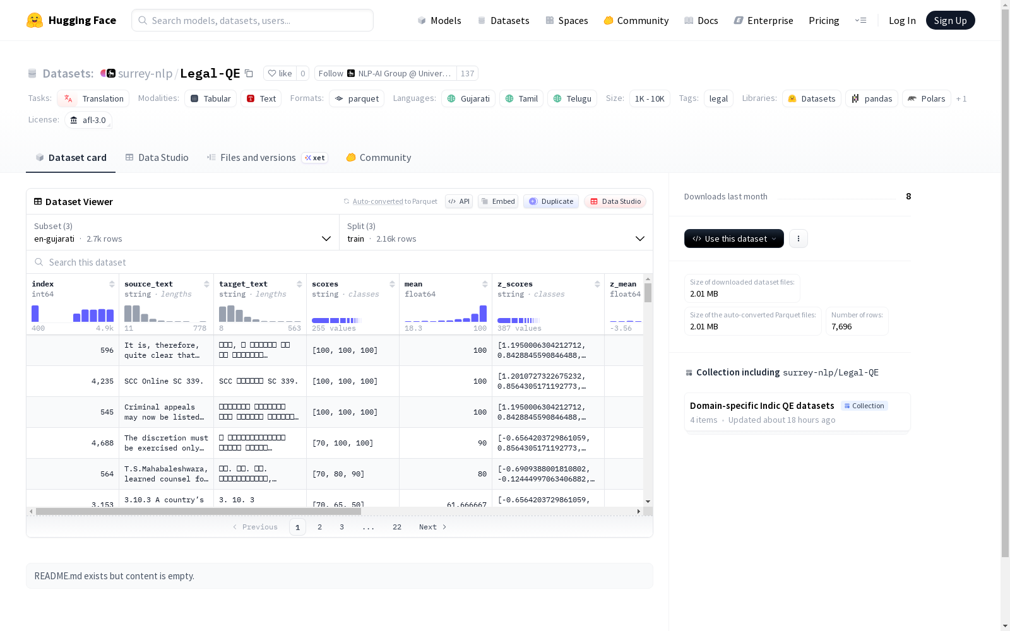Viewport: 1010px width, 631px height.
Task: Focus the search models, datasets, users field
Action: (x=252, y=20)
